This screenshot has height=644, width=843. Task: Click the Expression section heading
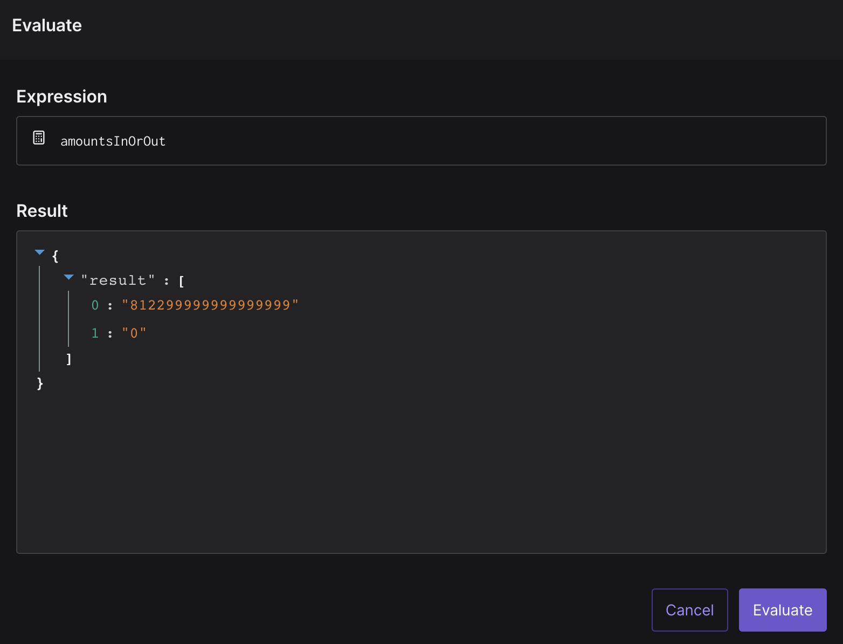click(61, 97)
